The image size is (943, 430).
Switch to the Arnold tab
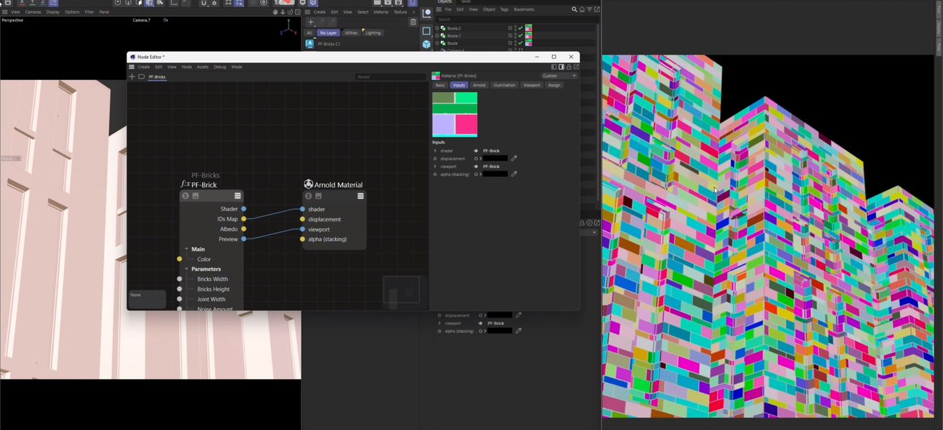pyautogui.click(x=479, y=85)
